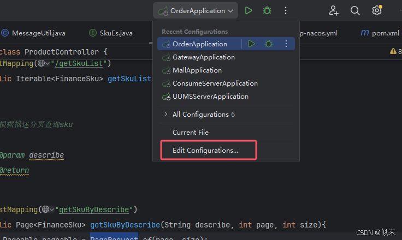Image resolution: width=402 pixels, height=240 pixels.
Task: Open more options for OrderApplication row
Action: coord(286,44)
